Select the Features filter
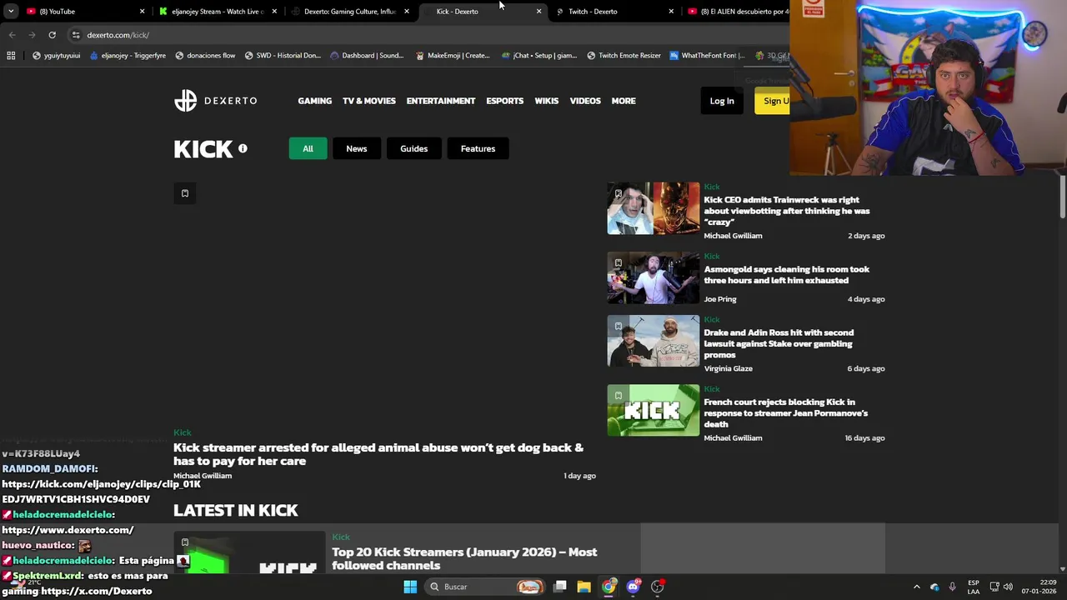Screen dimensions: 1067x600 click(478, 148)
